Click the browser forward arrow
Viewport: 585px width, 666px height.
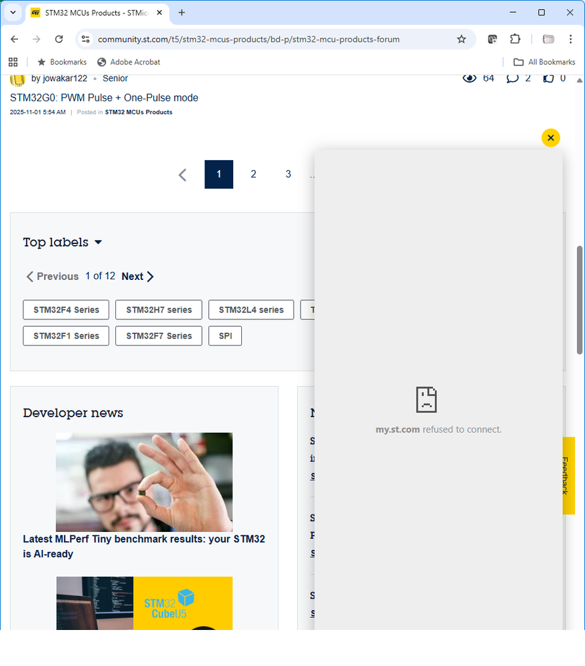[37, 39]
